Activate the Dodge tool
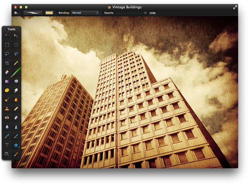 (x=7, y=100)
